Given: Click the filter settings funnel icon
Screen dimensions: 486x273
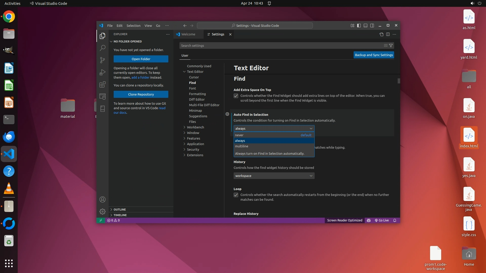Looking at the screenshot, I should click(x=391, y=45).
